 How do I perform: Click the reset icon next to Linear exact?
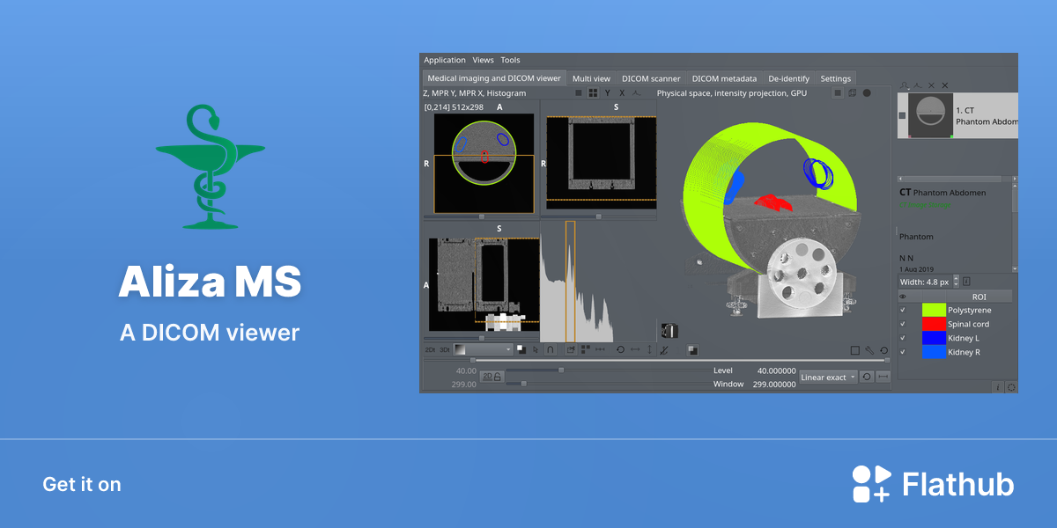[868, 377]
